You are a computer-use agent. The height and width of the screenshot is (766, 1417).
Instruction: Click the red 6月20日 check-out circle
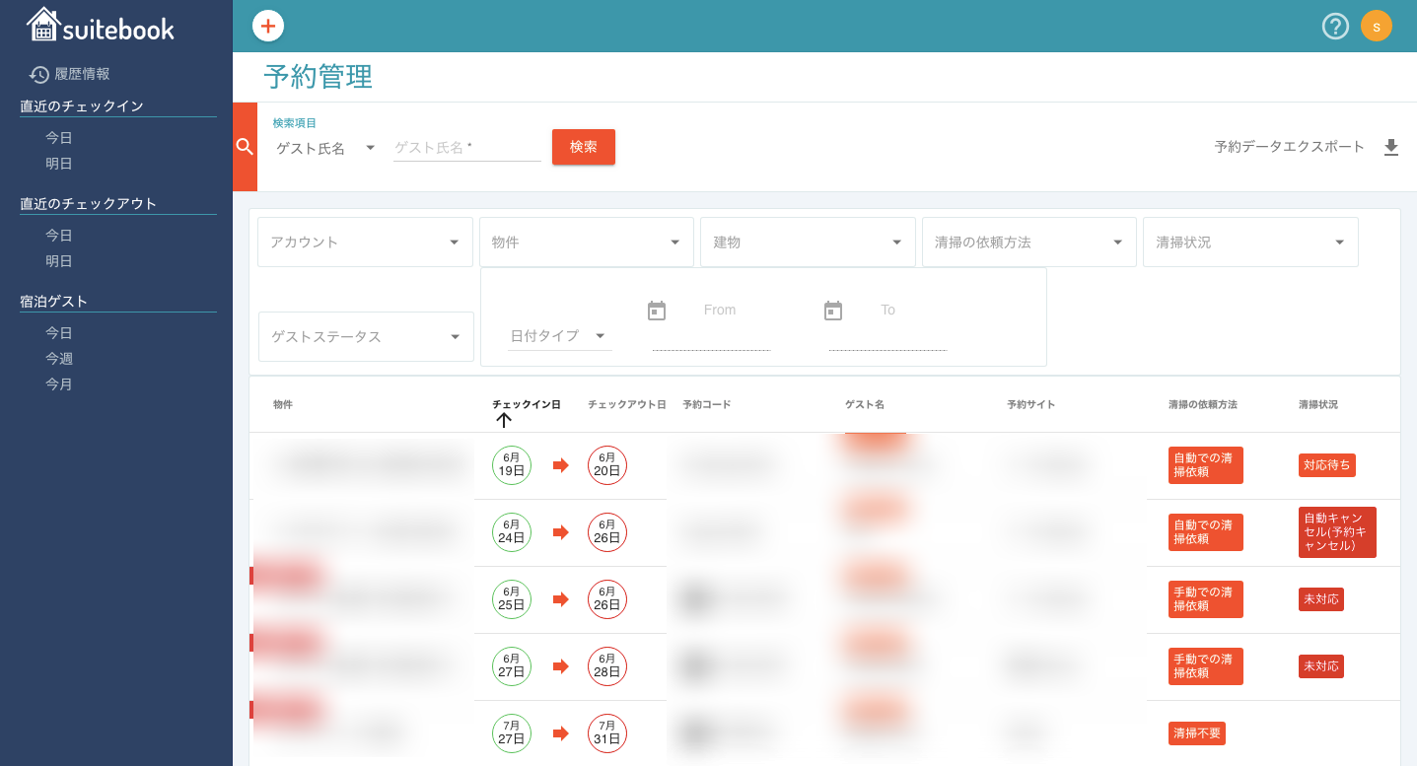(x=607, y=465)
